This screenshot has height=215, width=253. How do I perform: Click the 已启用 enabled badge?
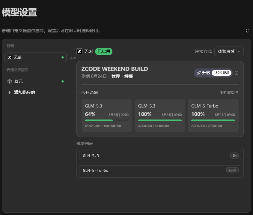(104, 51)
